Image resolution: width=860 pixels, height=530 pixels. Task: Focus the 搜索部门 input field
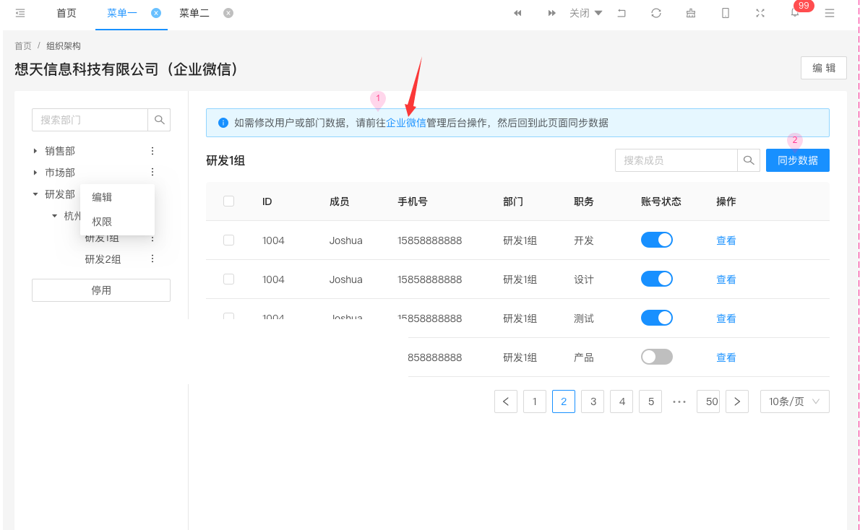click(x=90, y=120)
